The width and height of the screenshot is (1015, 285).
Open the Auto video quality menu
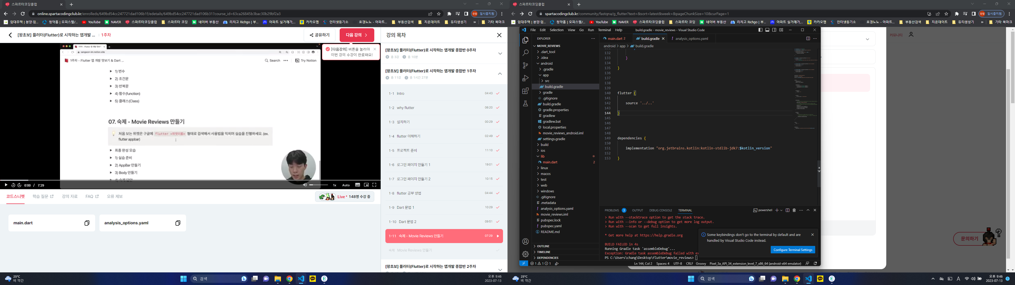point(346,185)
